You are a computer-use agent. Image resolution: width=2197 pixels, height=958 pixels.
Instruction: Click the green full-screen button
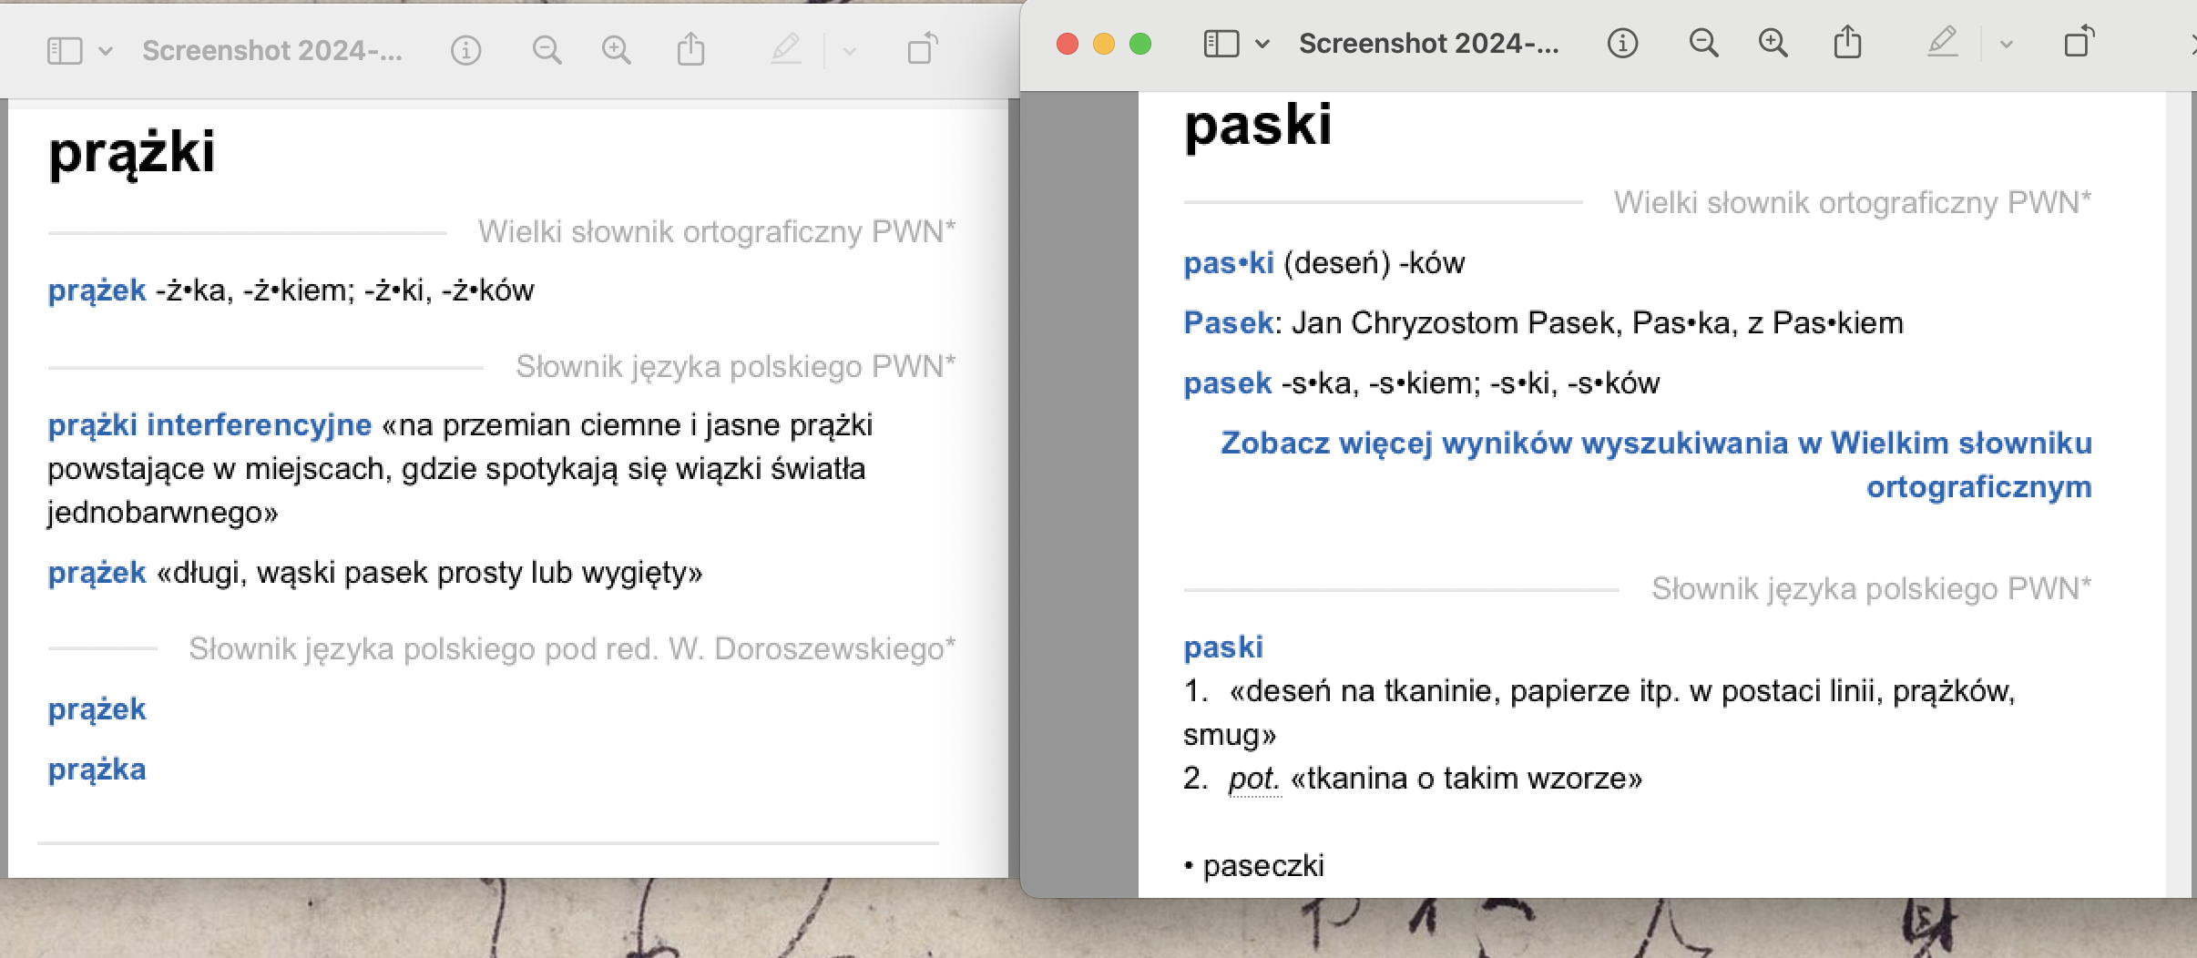pos(1139,44)
